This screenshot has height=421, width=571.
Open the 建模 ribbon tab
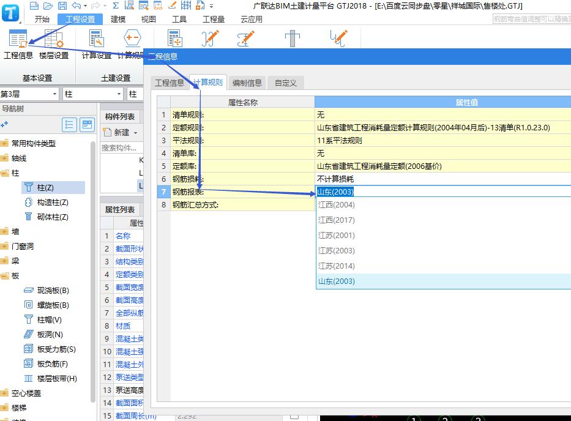point(118,20)
